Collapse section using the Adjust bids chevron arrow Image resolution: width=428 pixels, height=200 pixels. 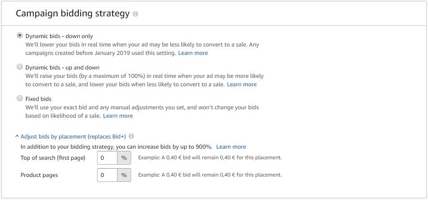17,136
